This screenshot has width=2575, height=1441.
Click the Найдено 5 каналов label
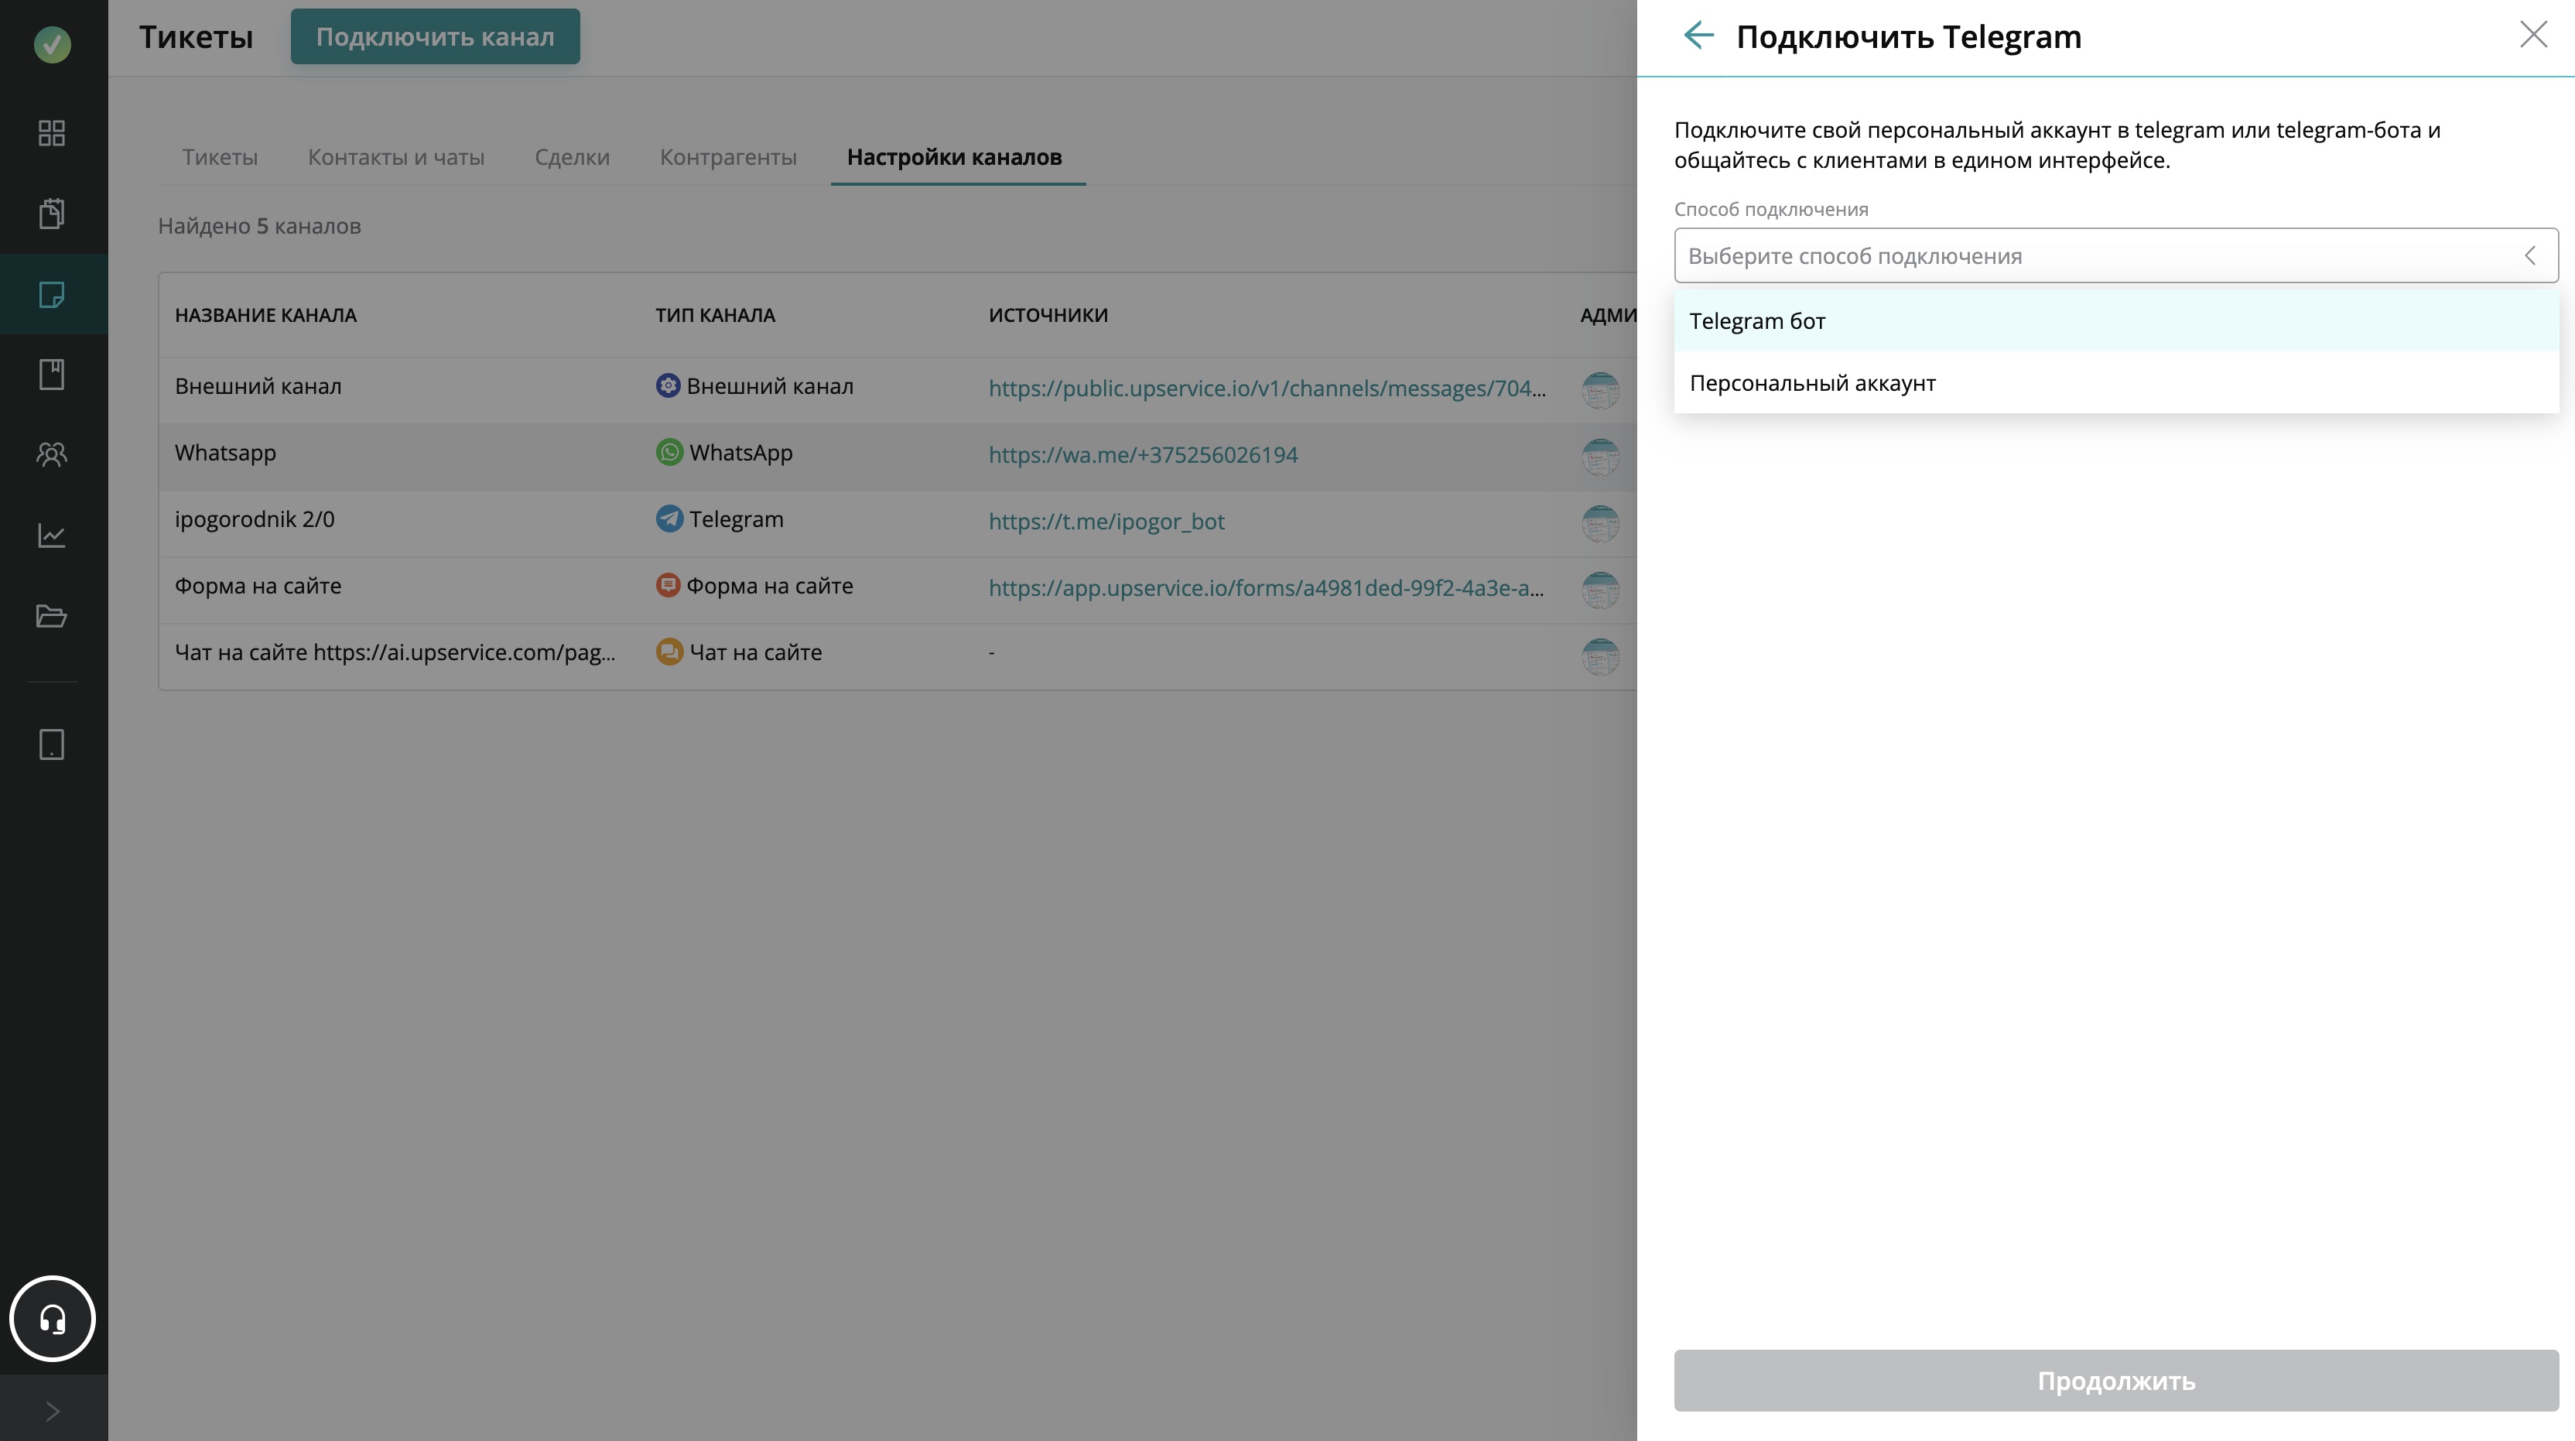click(x=260, y=226)
